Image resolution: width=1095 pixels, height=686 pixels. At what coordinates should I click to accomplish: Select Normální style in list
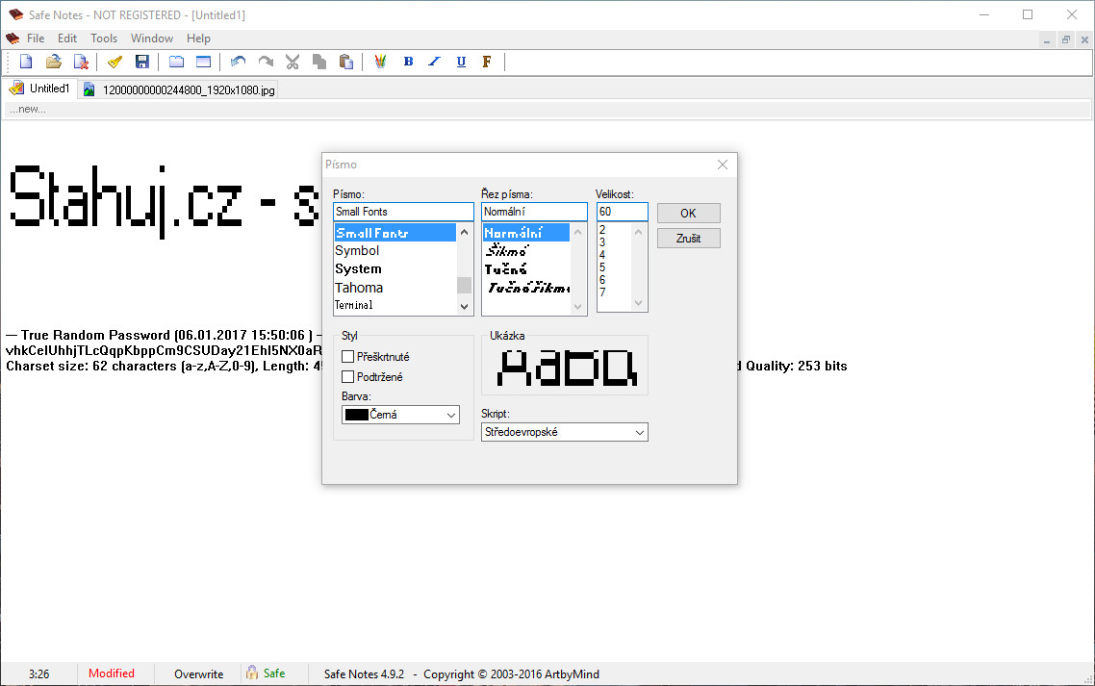526,233
